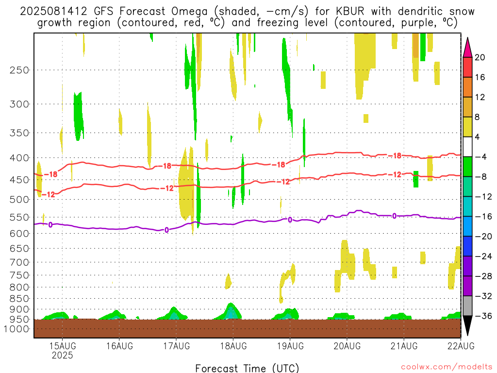
Task: Click the 15AUG date label
Action: (x=63, y=346)
